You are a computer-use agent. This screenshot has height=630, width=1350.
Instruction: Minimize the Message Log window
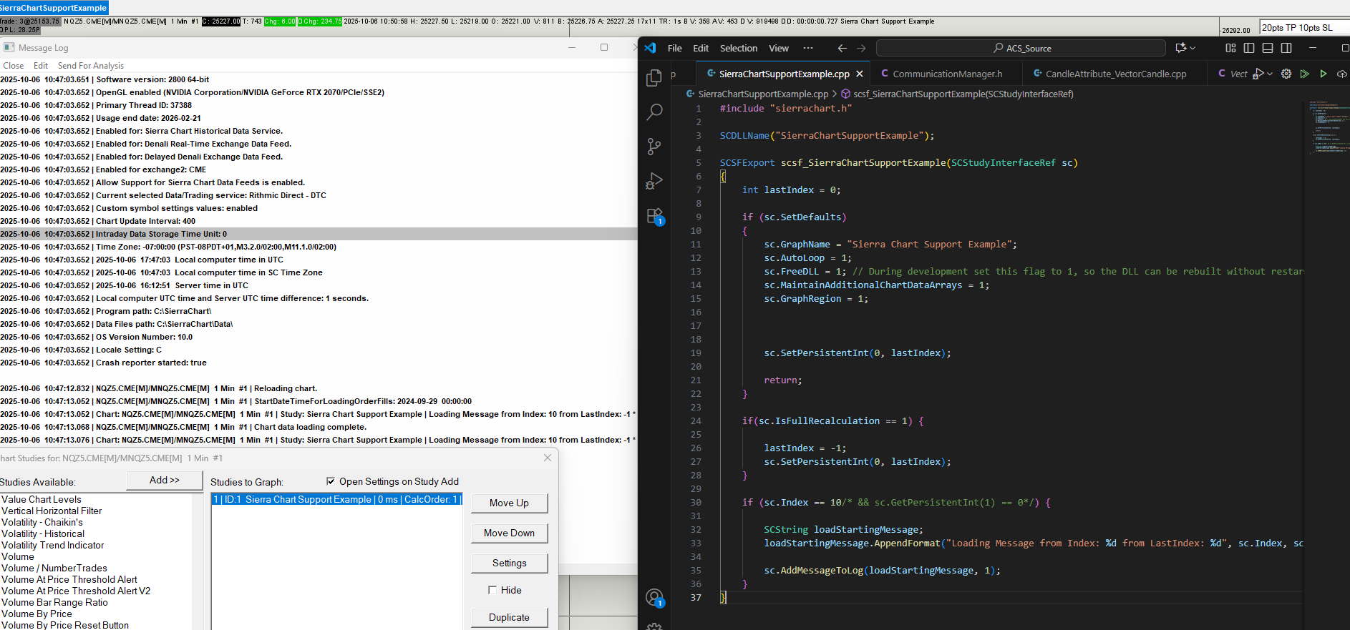pyautogui.click(x=573, y=47)
